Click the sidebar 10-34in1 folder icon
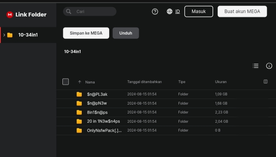Screen dimensions: 276x157 10,35
